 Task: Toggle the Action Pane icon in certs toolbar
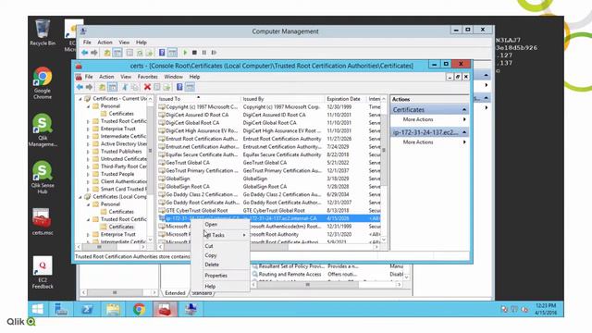pos(190,87)
